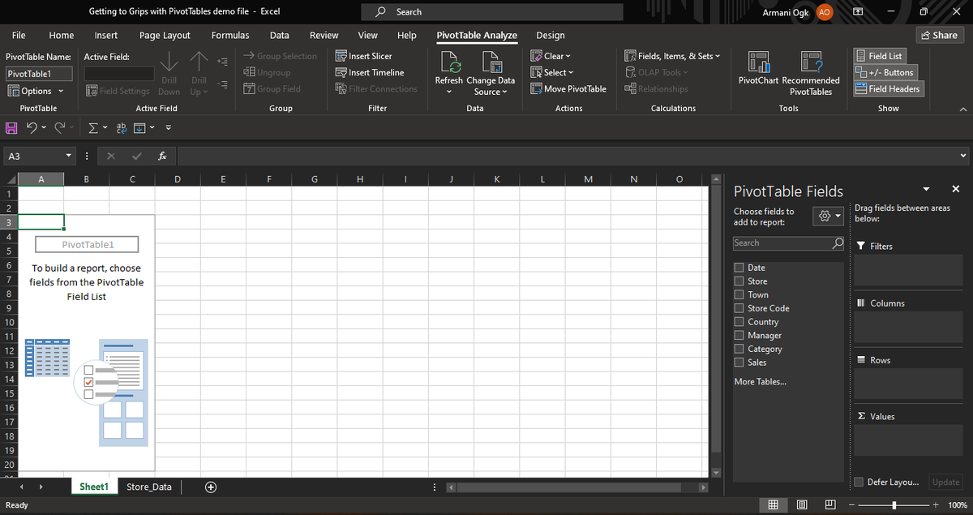Switch to the Insert tab
The image size is (973, 515).
(106, 35)
